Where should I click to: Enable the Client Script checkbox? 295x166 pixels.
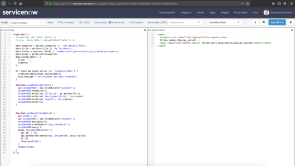[x=92, y=23]
